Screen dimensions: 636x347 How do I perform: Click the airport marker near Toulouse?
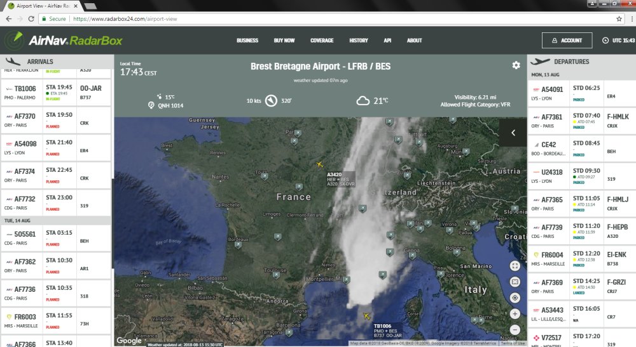point(276,275)
